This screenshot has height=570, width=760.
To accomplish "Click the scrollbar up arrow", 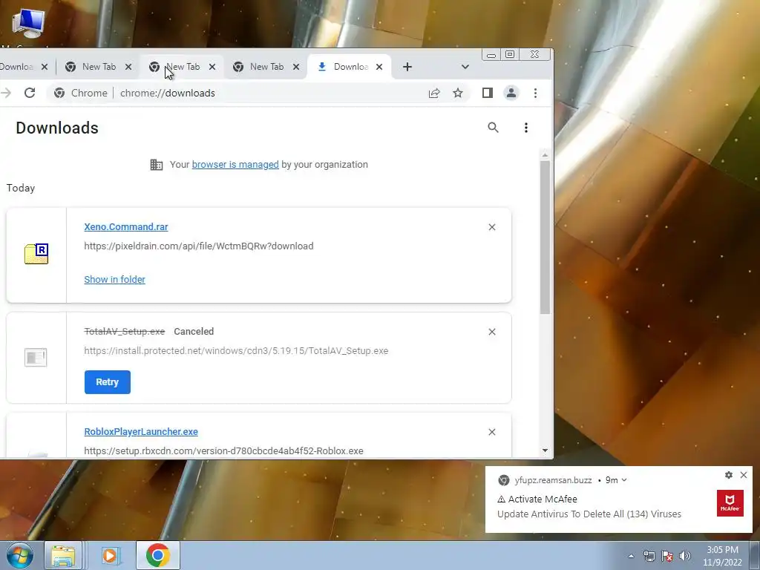I will (545, 155).
